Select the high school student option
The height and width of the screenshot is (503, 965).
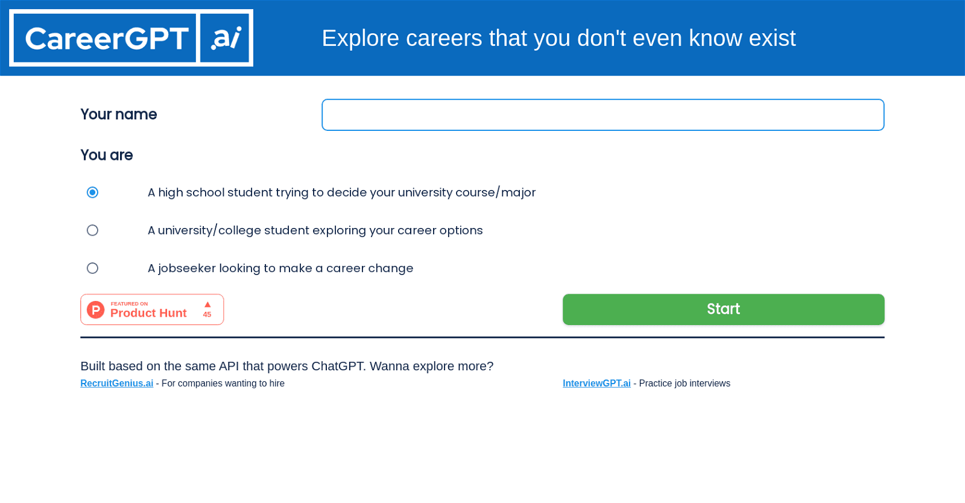pyautogui.click(x=92, y=192)
